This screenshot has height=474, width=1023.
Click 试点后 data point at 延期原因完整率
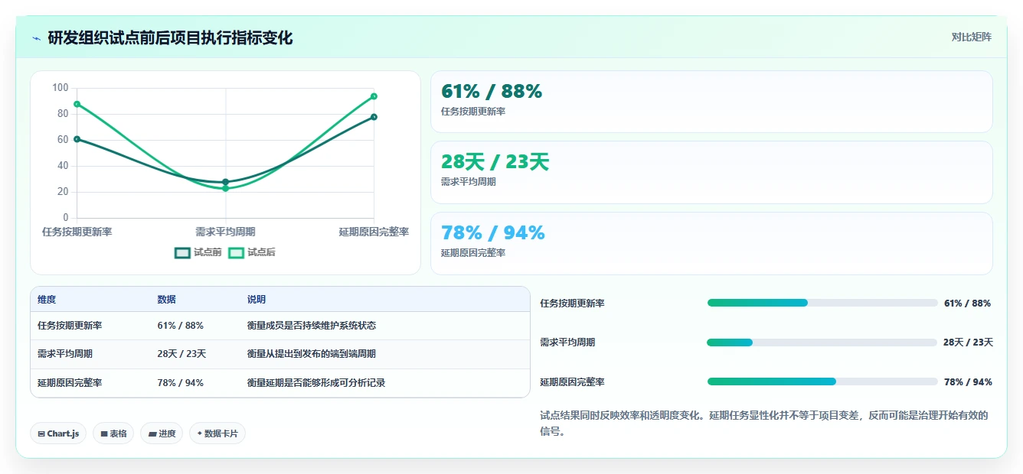[x=374, y=96]
